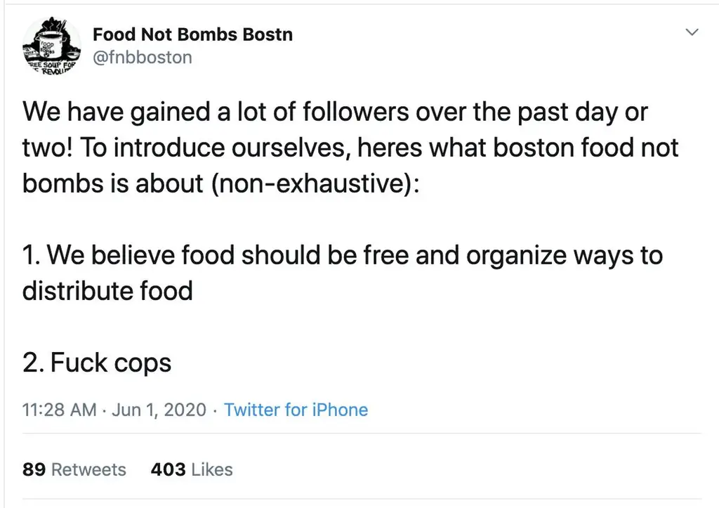Click the number 89 beside Retweets
Screen dimensions: 719x508
coord(34,469)
